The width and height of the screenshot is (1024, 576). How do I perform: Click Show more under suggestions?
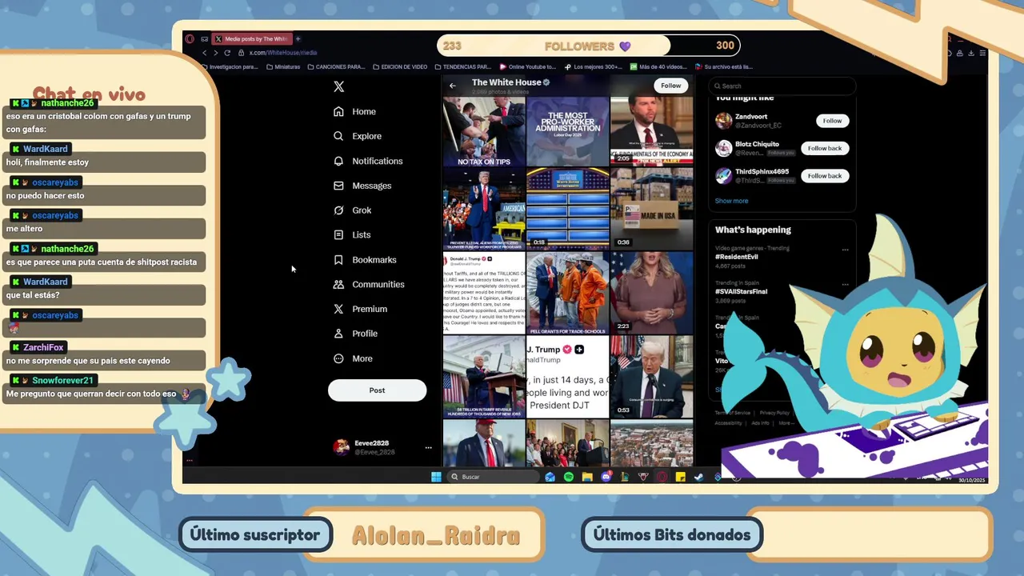tap(731, 201)
